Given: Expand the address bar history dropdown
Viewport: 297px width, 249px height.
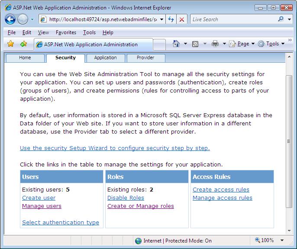Looking at the screenshot, I should (161, 19).
